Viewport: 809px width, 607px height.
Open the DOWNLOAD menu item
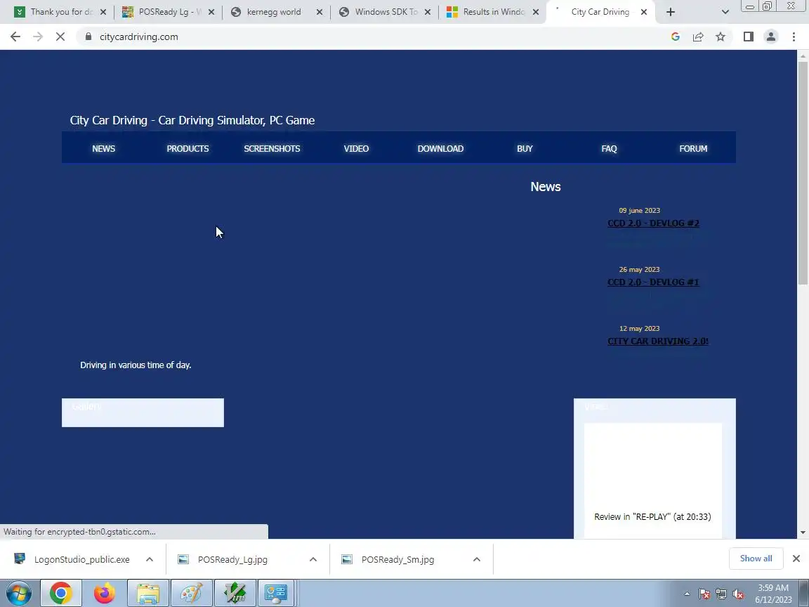click(x=440, y=149)
